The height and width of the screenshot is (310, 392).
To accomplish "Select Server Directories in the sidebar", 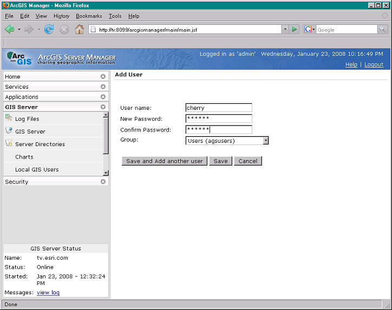I will pos(40,144).
